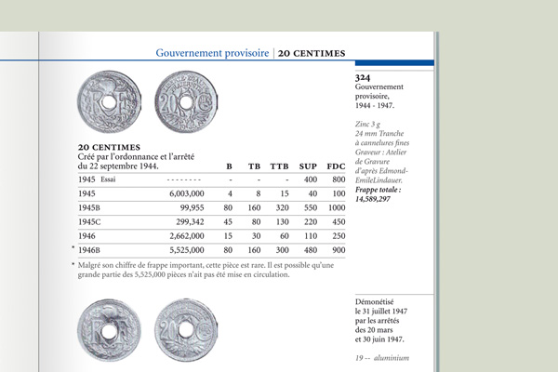Click mintage 99,955 for 1945B
558x372 pixels.
click(x=192, y=208)
